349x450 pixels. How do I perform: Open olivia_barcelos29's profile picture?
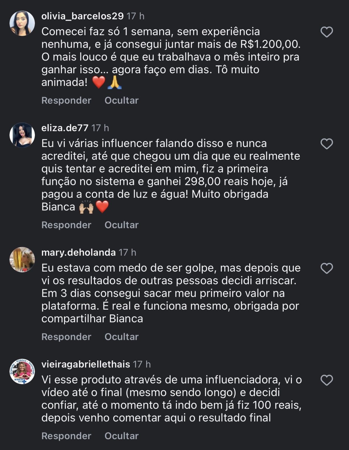[x=22, y=23]
